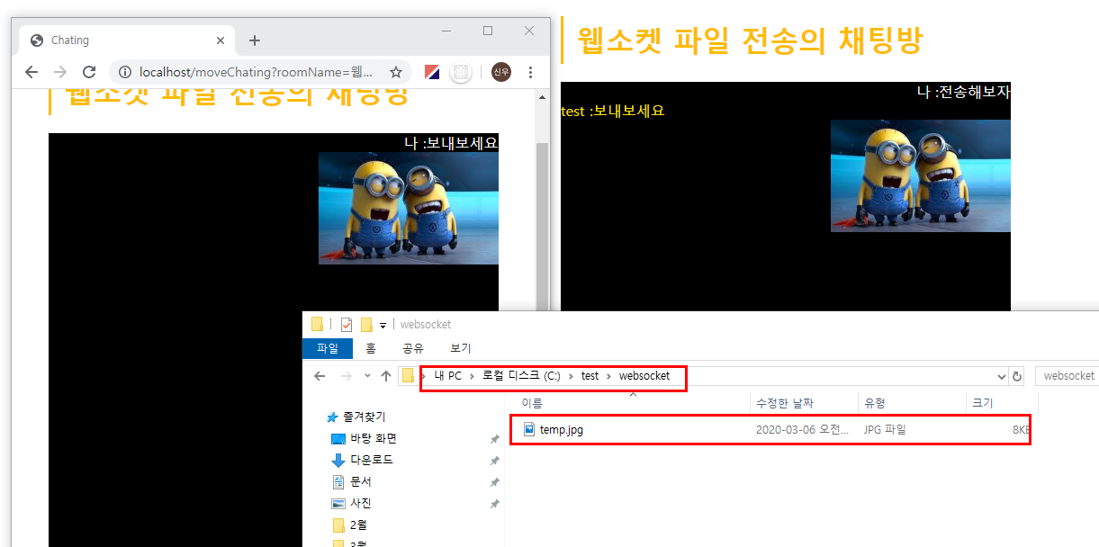The height and width of the screenshot is (547, 1099).
Task: Minimize the Chrome window
Action: point(446,31)
